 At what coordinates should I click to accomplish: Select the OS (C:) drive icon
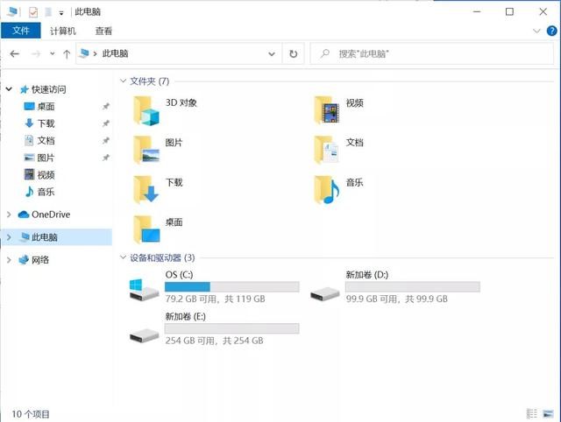pos(144,290)
